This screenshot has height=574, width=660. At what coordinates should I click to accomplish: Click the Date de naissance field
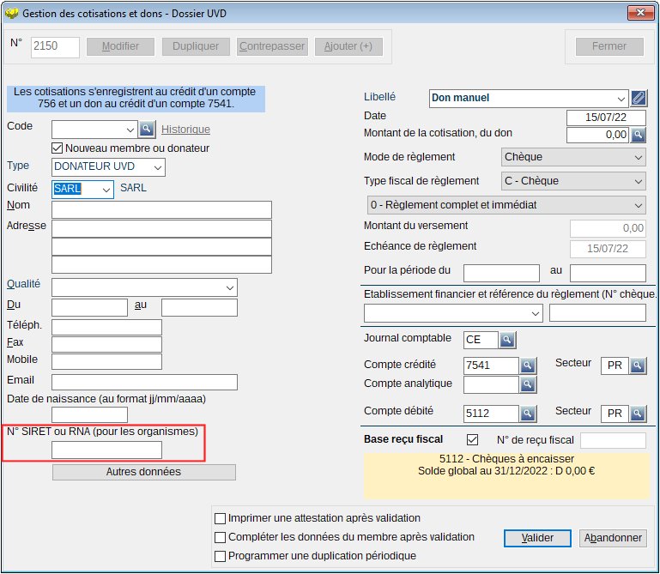(x=89, y=415)
